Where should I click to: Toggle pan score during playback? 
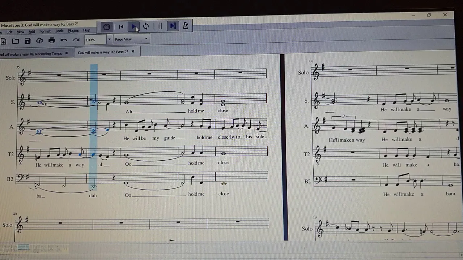click(173, 26)
